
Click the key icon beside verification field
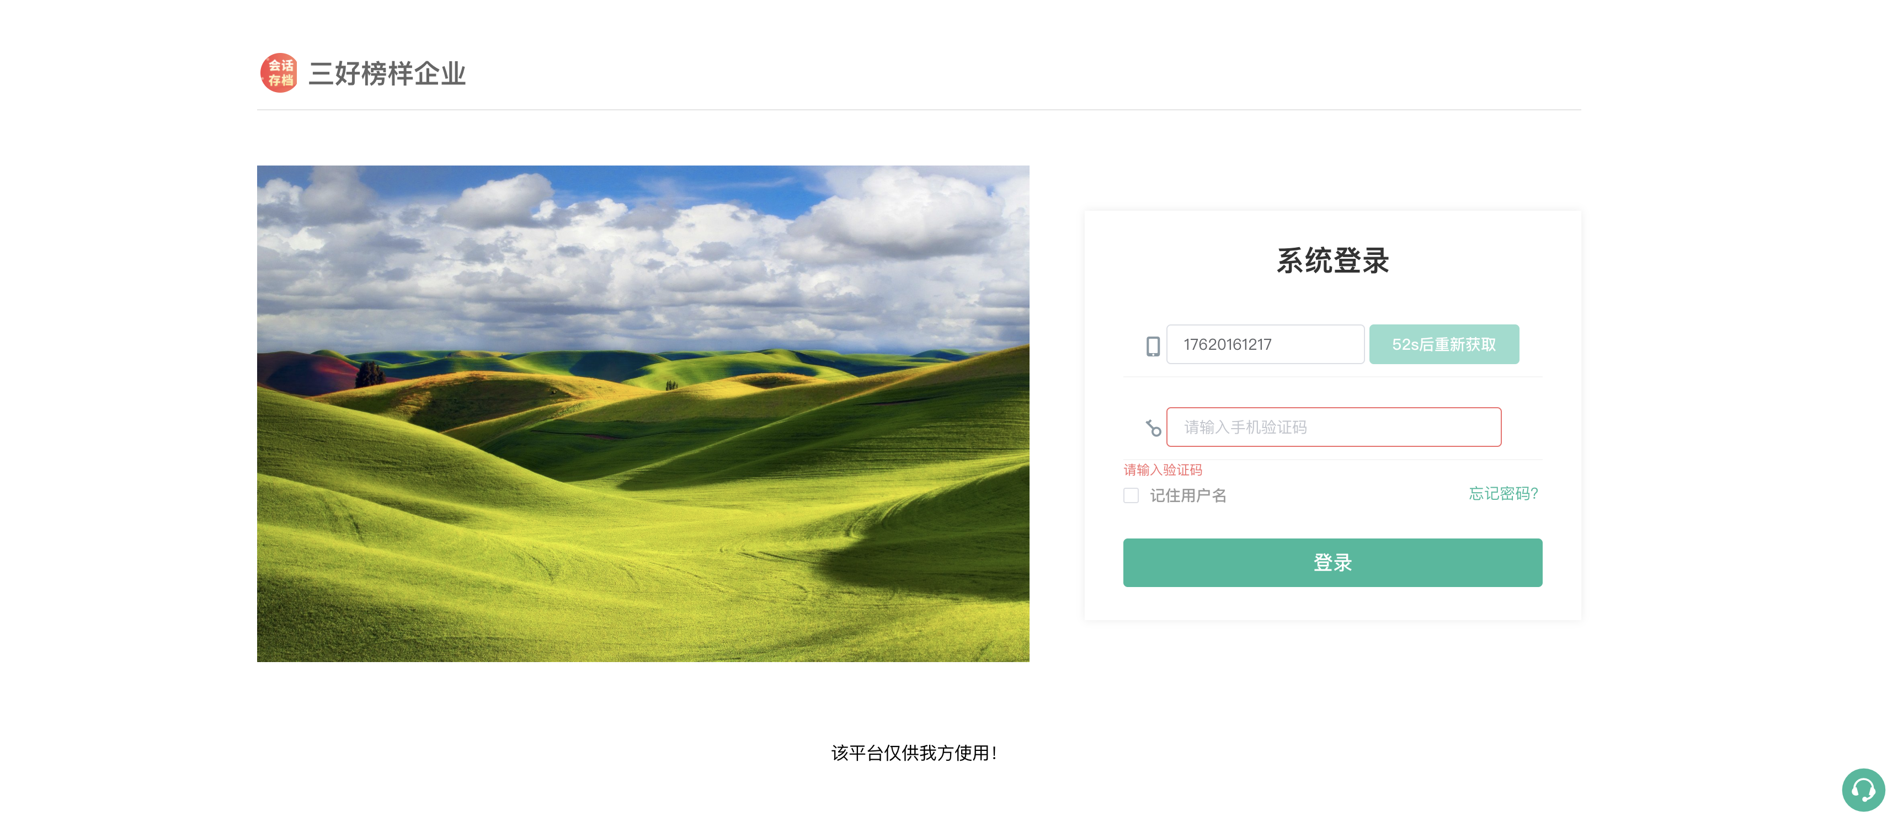click(1153, 428)
